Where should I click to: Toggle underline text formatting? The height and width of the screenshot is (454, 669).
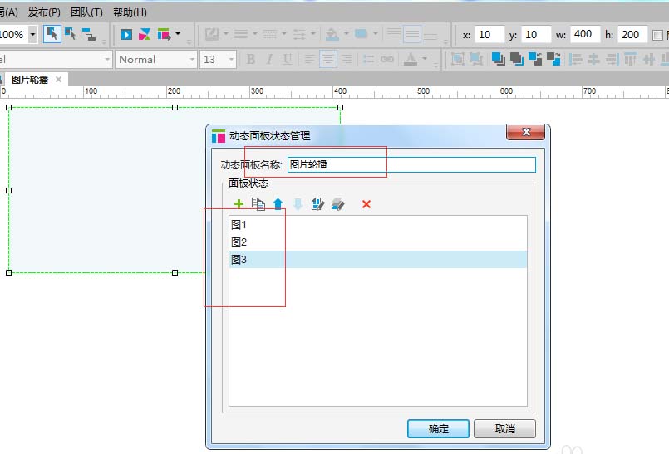(x=288, y=59)
